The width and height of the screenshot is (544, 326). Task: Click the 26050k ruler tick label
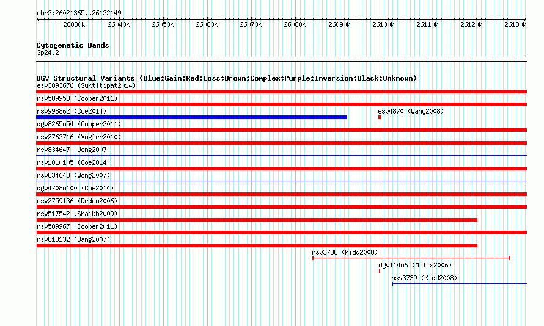[x=163, y=24]
